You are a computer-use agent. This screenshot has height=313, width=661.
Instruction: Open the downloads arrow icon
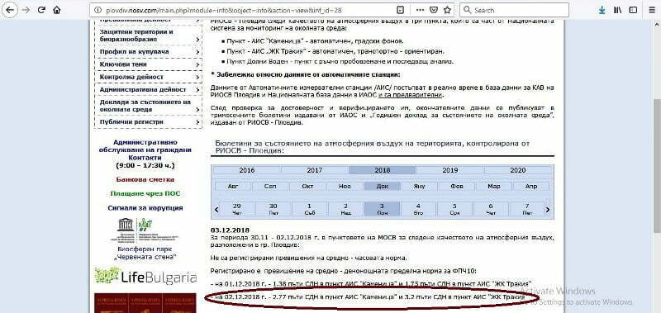[602, 10]
